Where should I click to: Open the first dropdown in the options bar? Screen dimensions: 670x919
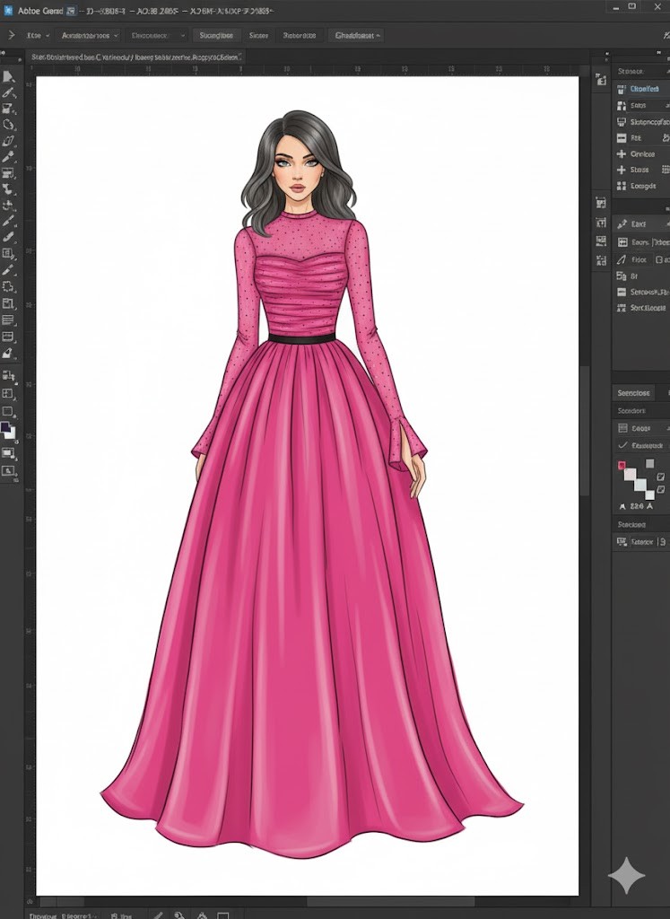(x=38, y=35)
